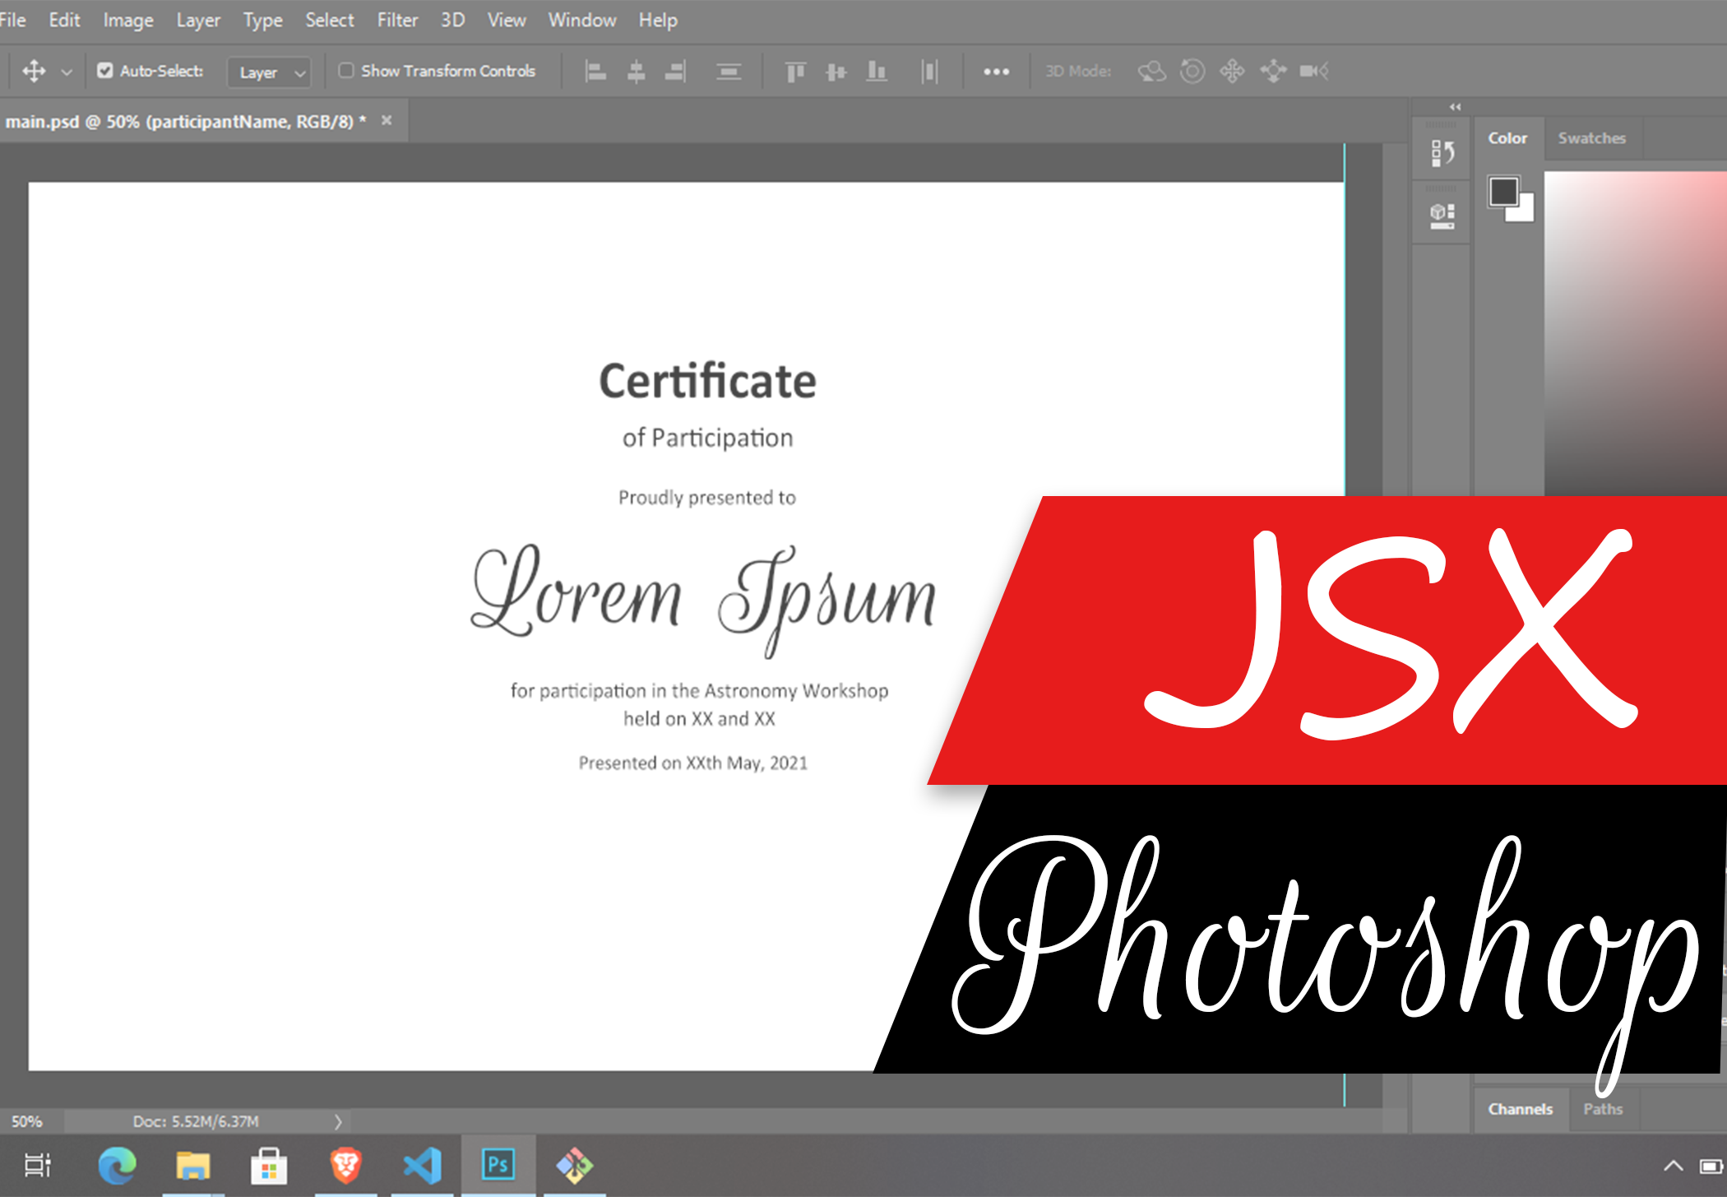Open the Move tool preset picker arrow
This screenshot has height=1197, width=1727.
pos(67,72)
